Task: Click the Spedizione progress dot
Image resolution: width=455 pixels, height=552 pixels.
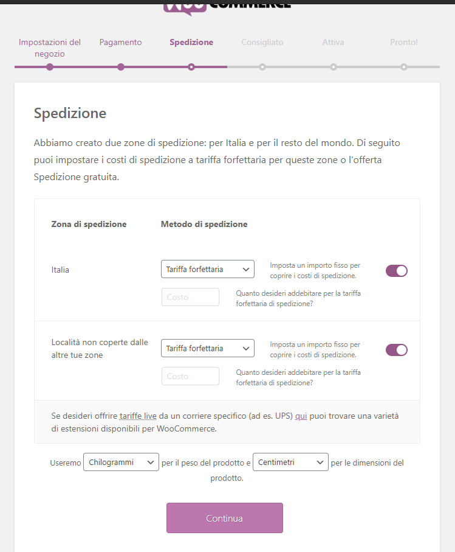Action: click(x=191, y=67)
